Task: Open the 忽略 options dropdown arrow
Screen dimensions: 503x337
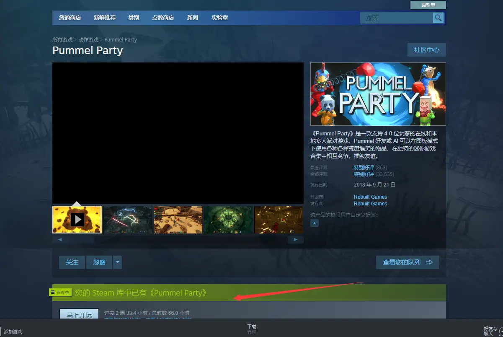Action: tap(117, 262)
